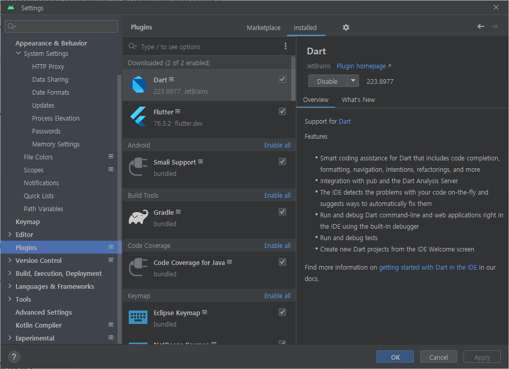This screenshot has width=509, height=369.
Task: Open the Dart link in Support for text
Action: (x=345, y=121)
